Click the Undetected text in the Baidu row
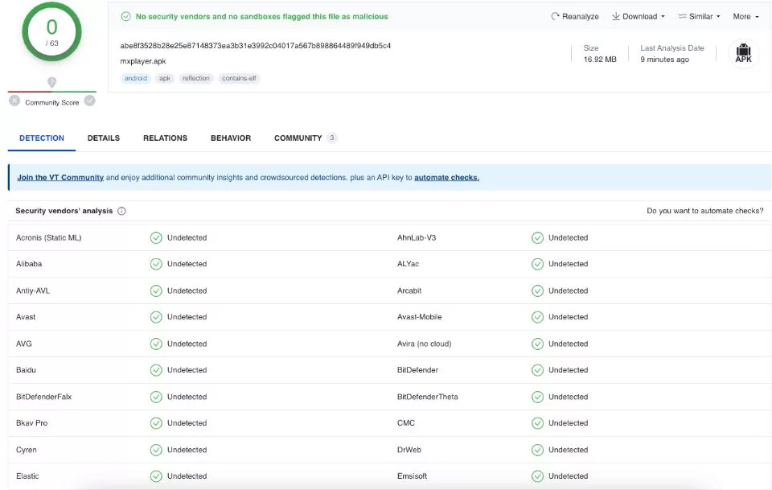The width and height of the screenshot is (772, 490). pos(187,370)
